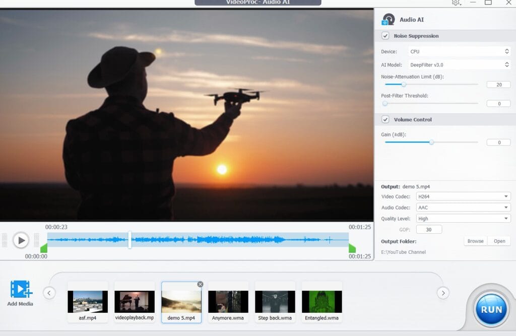This screenshot has width=516, height=336.
Task: Open the Video Codec H264 dropdown
Action: tap(463, 196)
